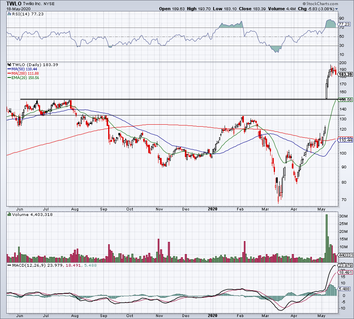Image resolution: width=354 pixels, height=319 pixels.
Task: Click the MACD value 23.979 in panel label
Action: pos(55,266)
